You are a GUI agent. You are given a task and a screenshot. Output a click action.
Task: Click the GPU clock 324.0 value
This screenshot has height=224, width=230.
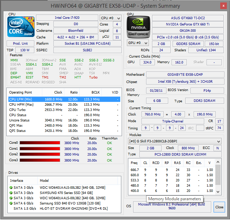[147, 62]
